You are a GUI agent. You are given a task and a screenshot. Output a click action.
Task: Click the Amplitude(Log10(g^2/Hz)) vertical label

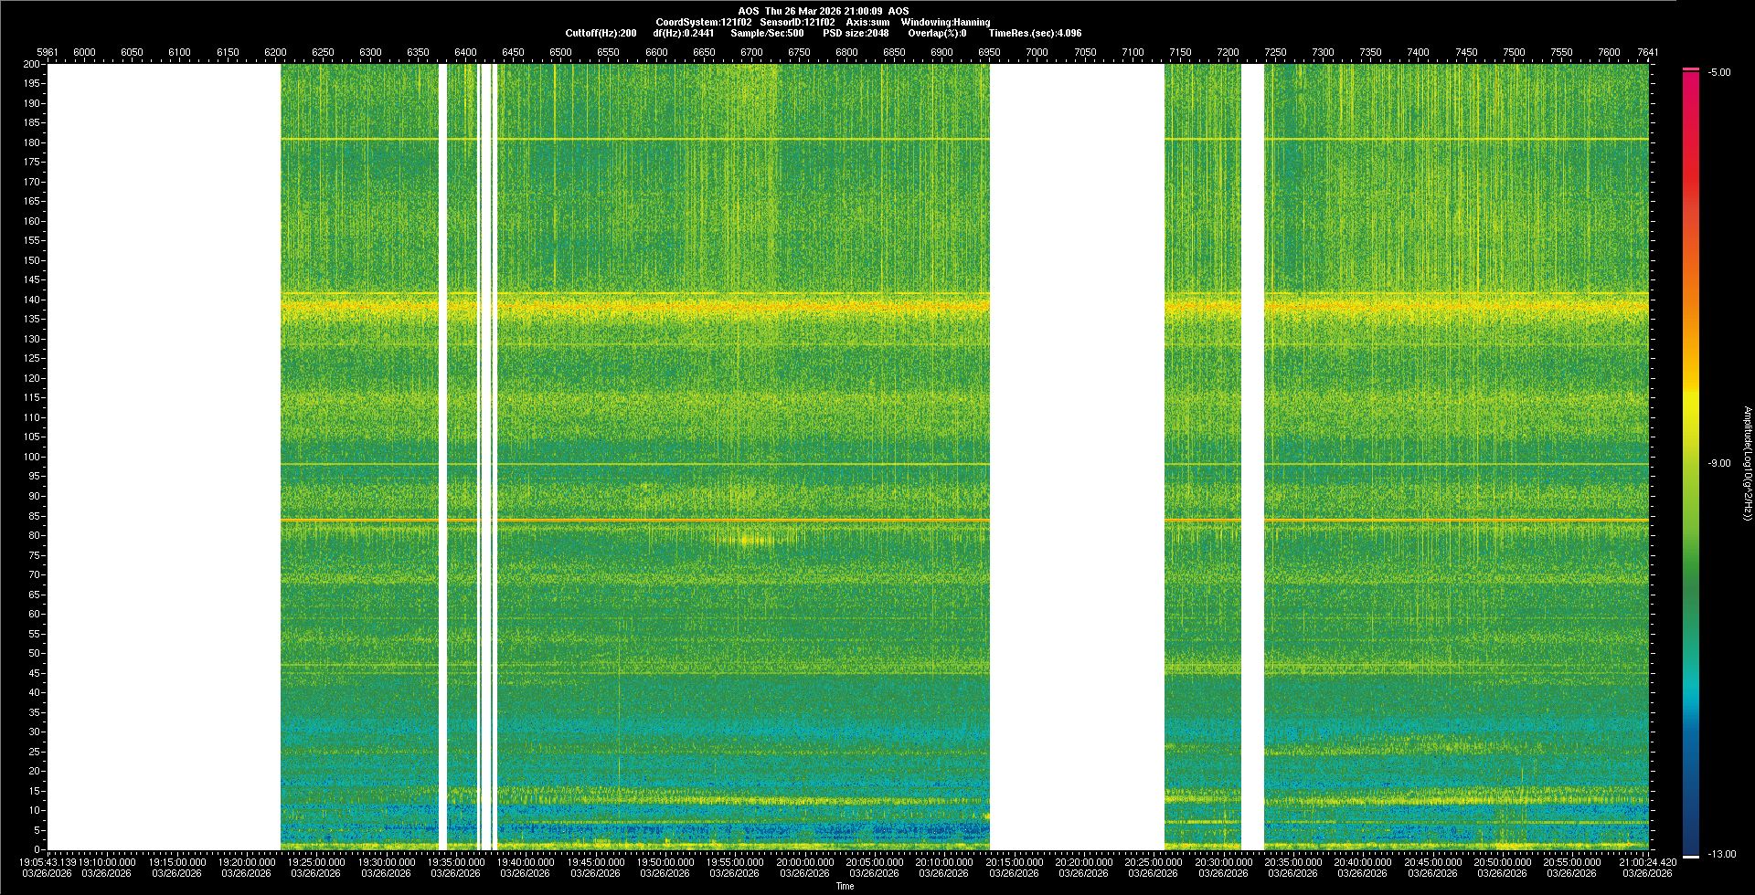click(x=1747, y=463)
